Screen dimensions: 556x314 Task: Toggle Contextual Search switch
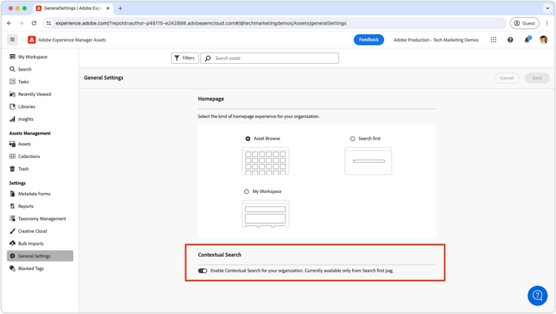tap(202, 271)
